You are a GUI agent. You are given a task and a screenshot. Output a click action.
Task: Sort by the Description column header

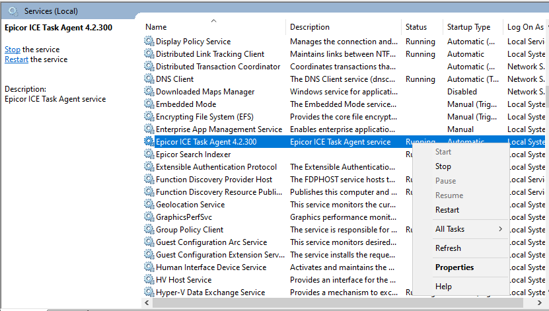coord(344,27)
